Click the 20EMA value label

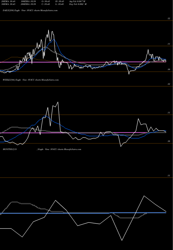coord(8,1)
